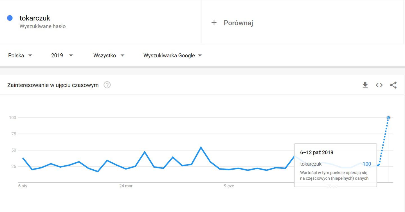The image size is (405, 212).
Task: Click the 6 sty date label on axis
Action: pos(23,186)
